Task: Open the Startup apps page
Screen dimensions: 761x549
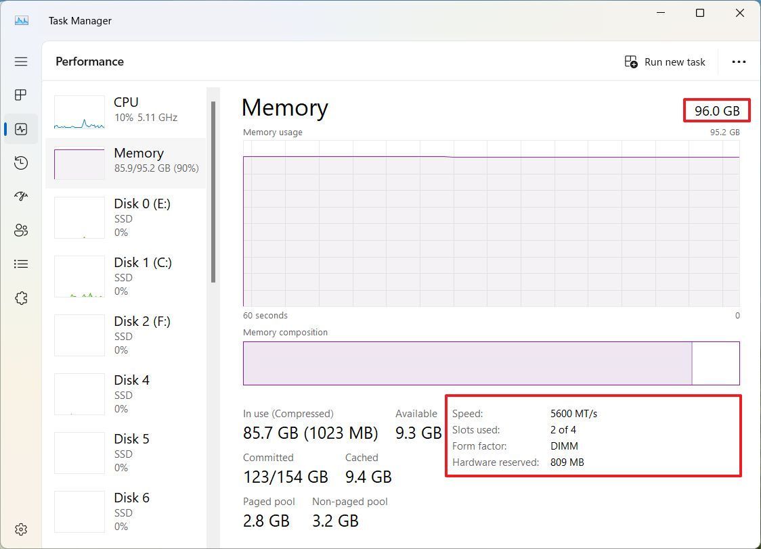Action: tap(21, 196)
